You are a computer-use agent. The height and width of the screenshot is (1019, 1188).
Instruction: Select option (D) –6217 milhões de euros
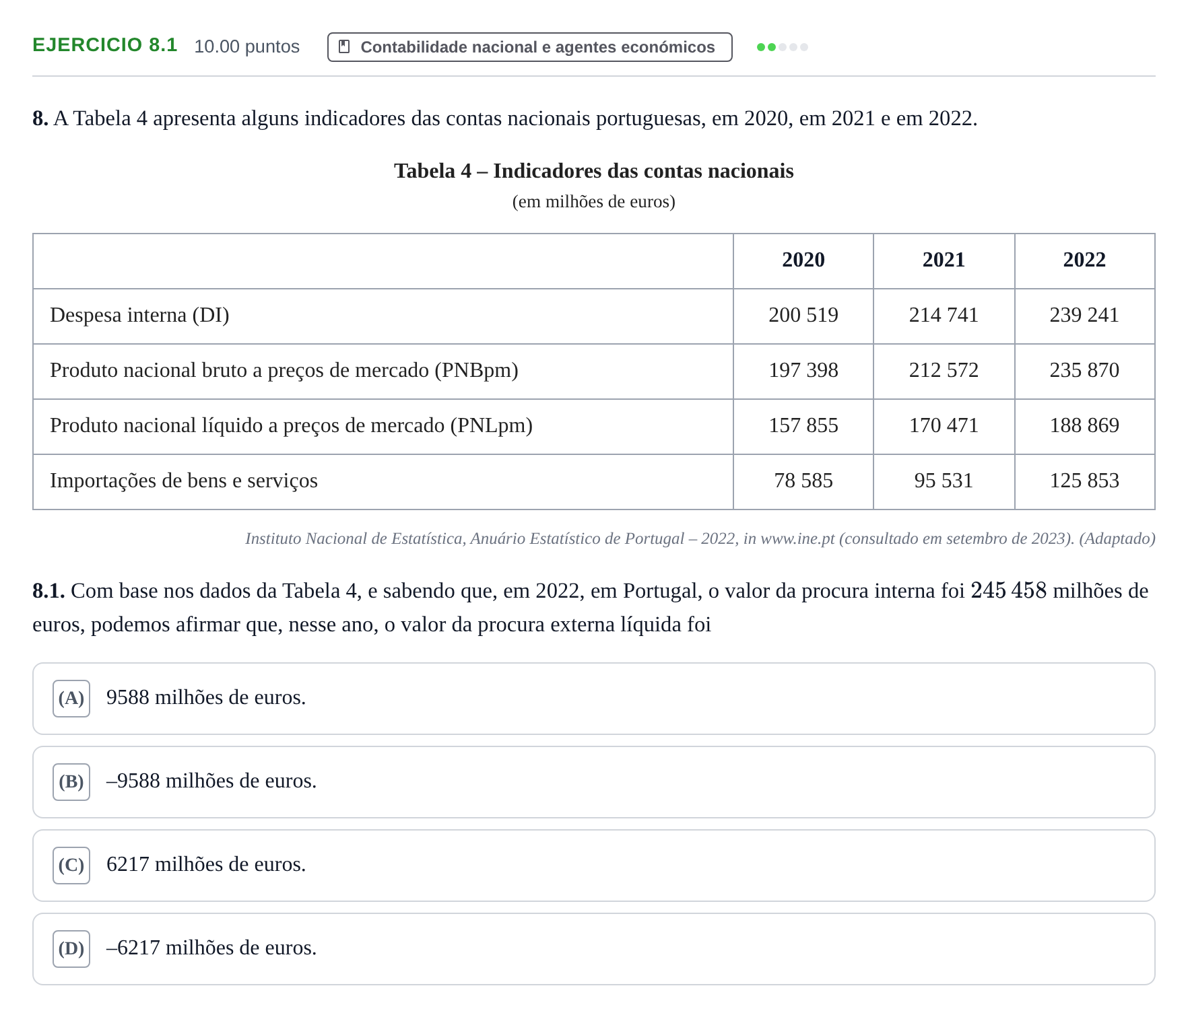point(593,949)
